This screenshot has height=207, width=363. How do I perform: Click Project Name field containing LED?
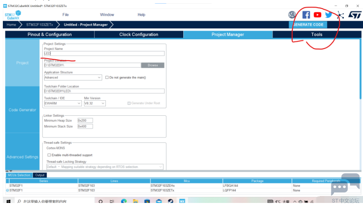(x=104, y=53)
